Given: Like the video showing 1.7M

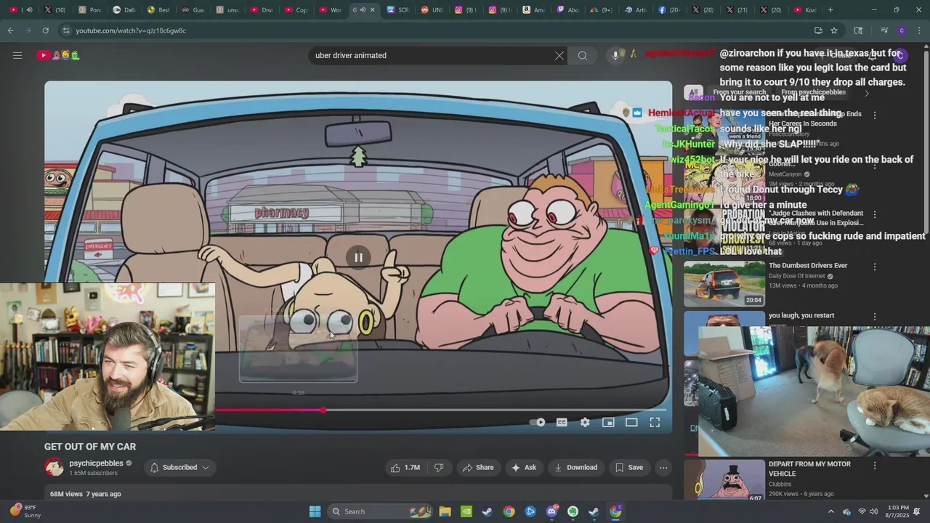Looking at the screenshot, I should pos(405,468).
